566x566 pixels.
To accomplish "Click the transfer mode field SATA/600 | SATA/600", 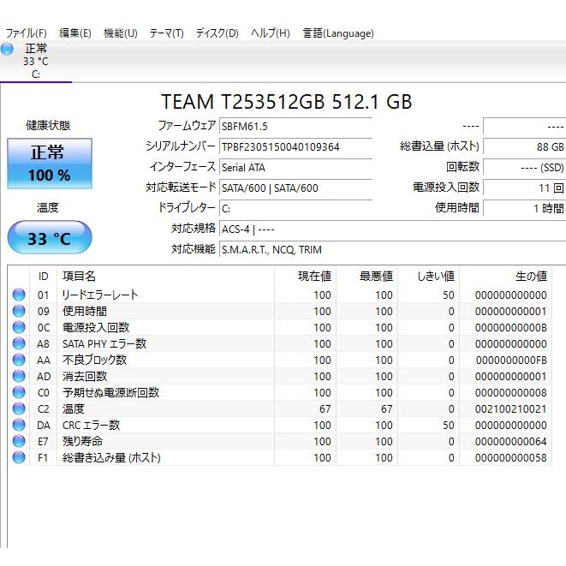I will click(x=295, y=188).
